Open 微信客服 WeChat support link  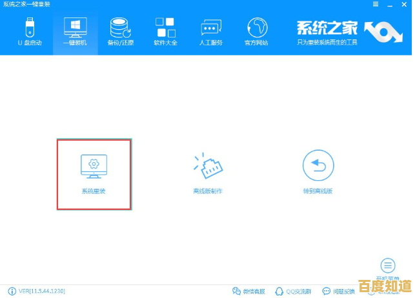[248, 292]
